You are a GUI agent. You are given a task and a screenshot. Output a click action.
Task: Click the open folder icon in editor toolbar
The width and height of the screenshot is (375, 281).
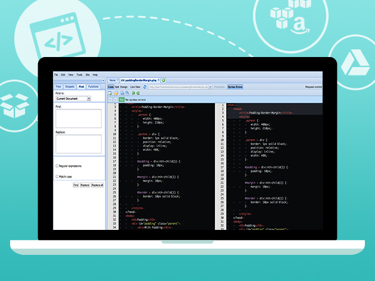coord(115,93)
